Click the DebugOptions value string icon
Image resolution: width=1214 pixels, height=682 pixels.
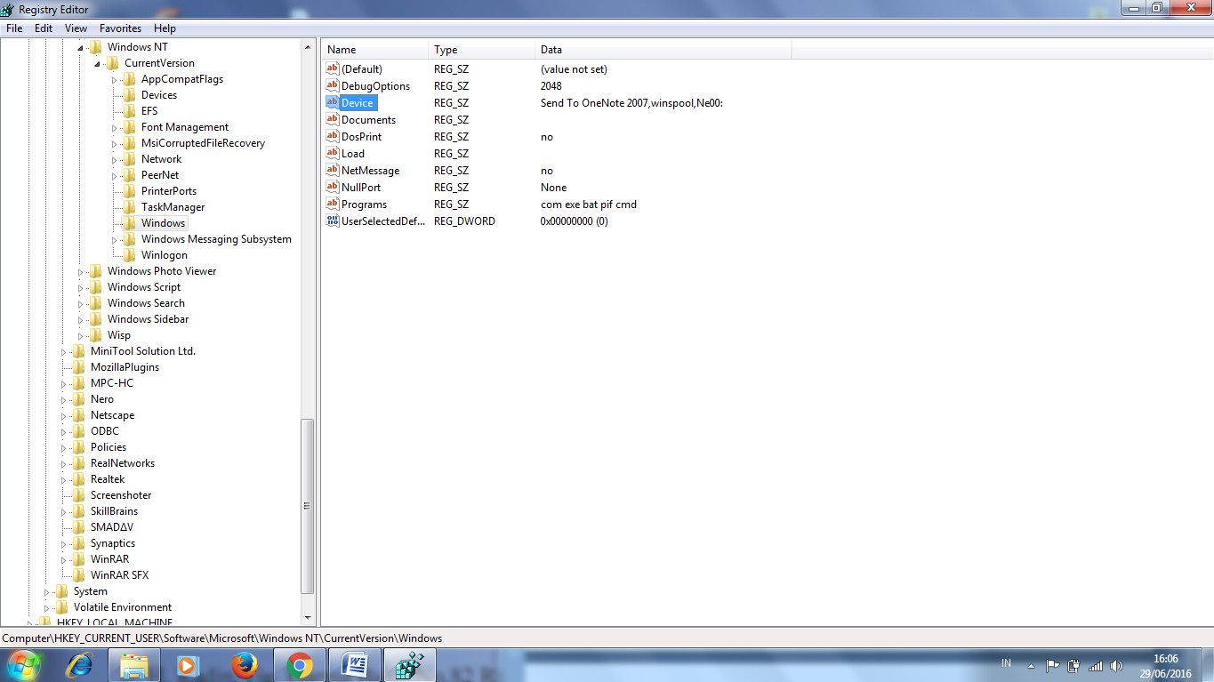tap(333, 86)
